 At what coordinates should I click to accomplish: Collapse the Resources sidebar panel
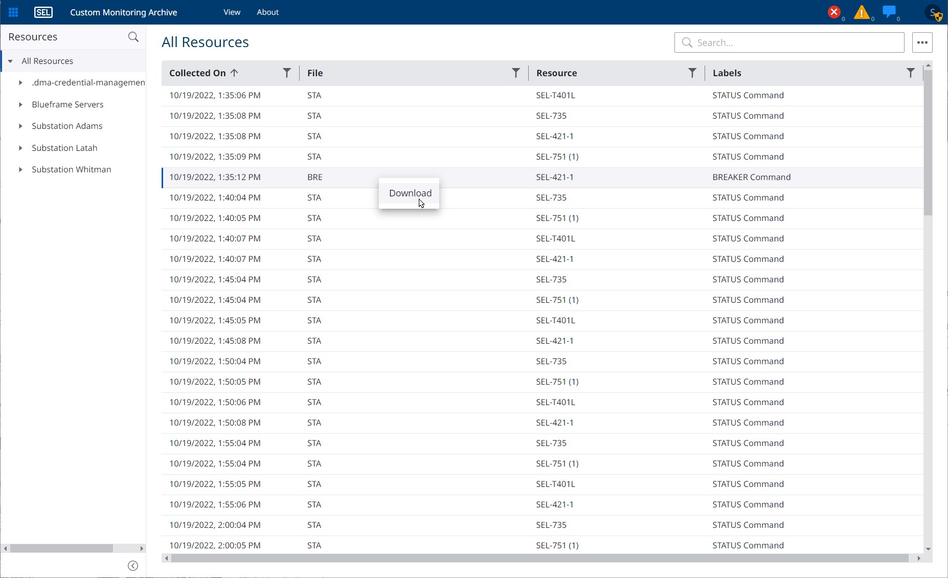pyautogui.click(x=133, y=565)
